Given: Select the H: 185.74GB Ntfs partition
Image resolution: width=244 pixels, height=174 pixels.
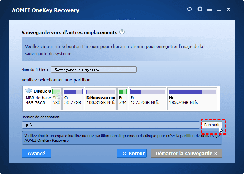Looking at the screenshot, I should point(192,99).
